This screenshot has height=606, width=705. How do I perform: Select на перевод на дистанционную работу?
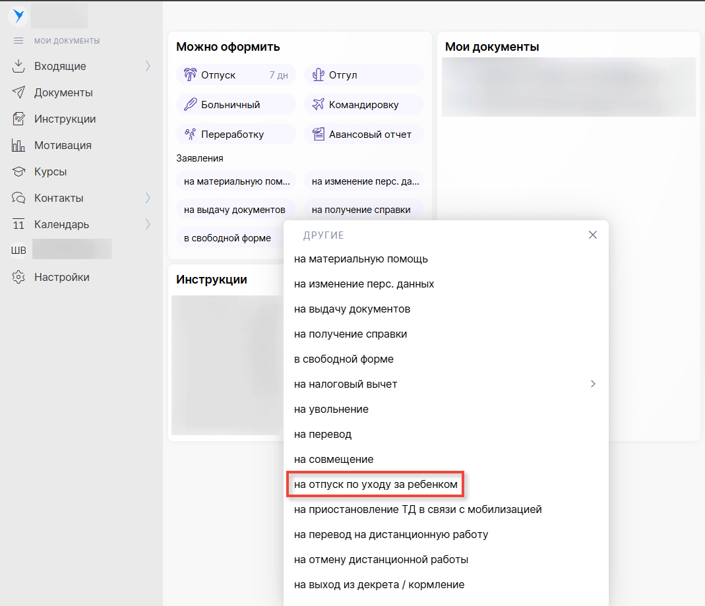point(390,534)
